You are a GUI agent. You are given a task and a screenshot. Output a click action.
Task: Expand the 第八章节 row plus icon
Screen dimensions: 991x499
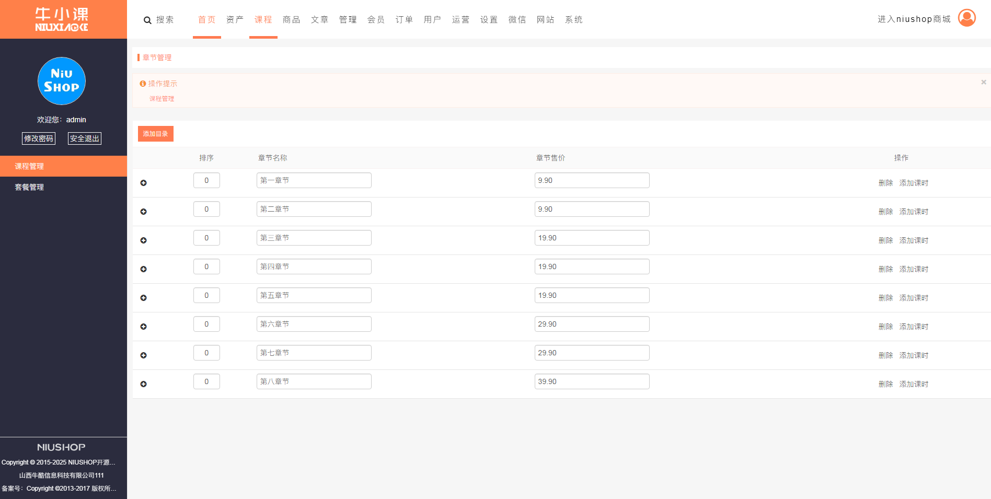tap(144, 384)
